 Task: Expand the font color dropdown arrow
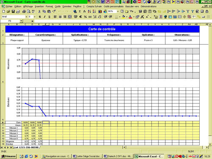(134, 17)
